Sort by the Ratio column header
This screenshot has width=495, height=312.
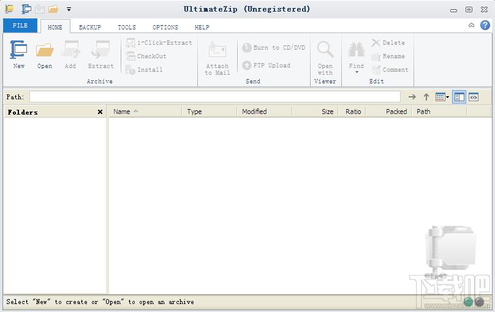pos(352,112)
